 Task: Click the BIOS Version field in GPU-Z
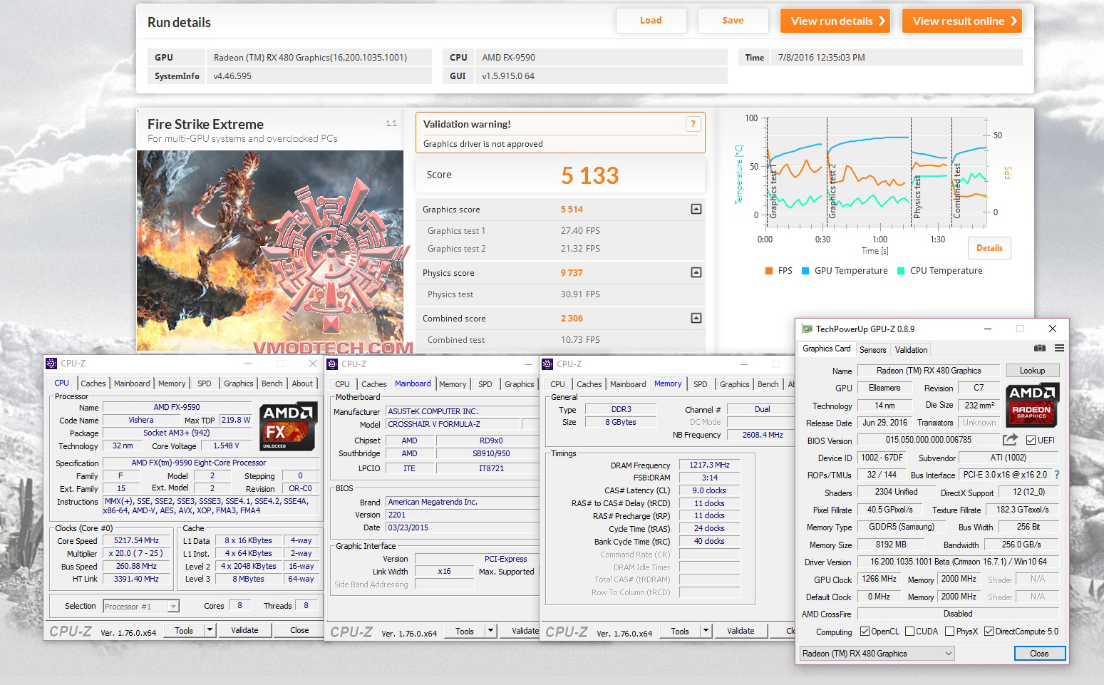pos(928,441)
